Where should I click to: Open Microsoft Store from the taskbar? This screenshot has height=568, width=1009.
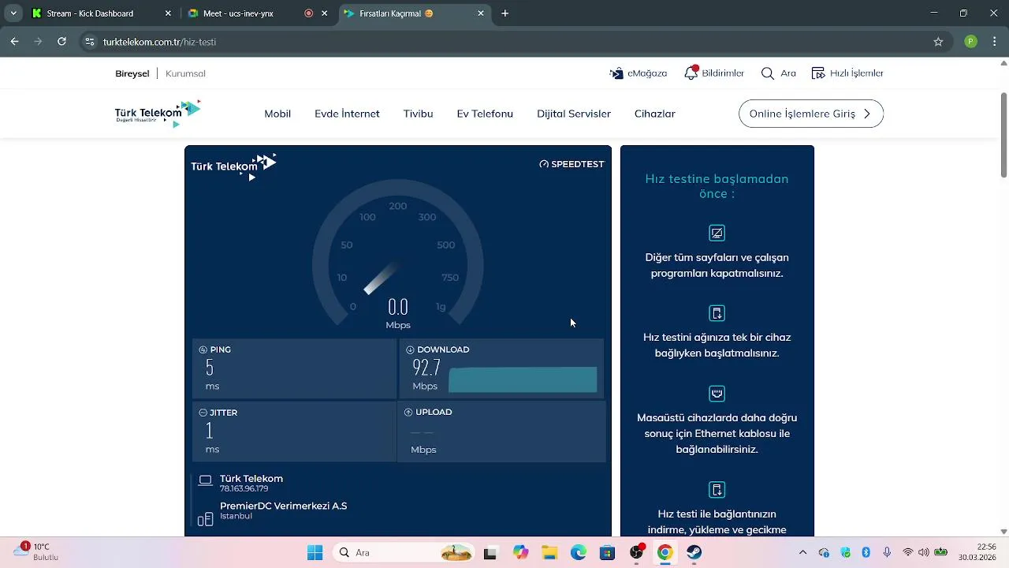(x=607, y=552)
